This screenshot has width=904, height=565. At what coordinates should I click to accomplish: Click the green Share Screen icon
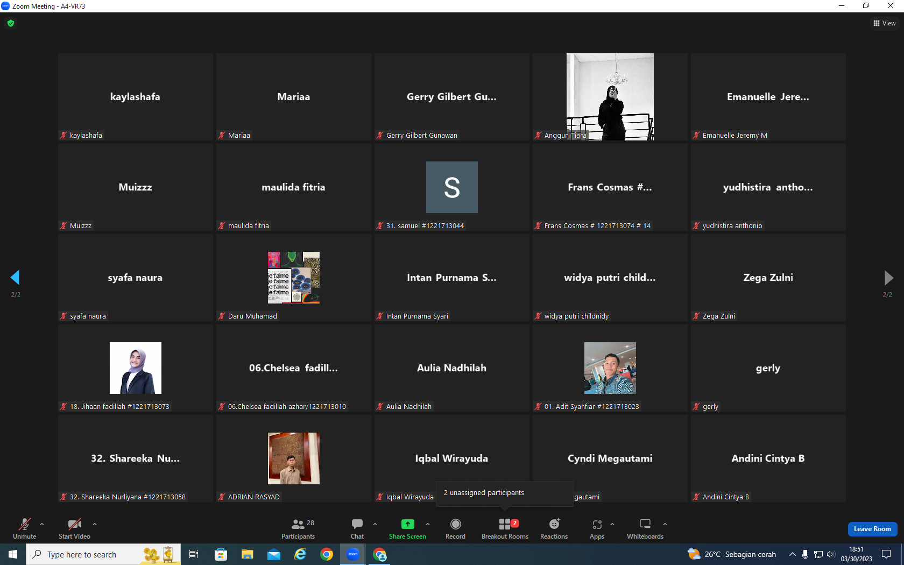407,524
